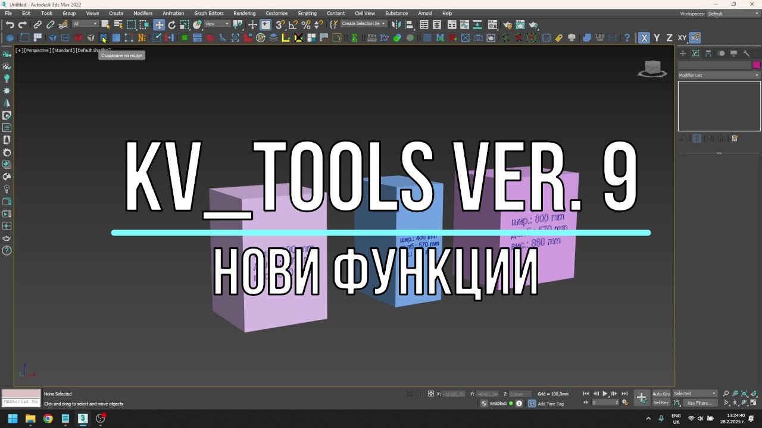The height and width of the screenshot is (428, 762).
Task: Activate the Select and Move tool
Action: tap(159, 24)
